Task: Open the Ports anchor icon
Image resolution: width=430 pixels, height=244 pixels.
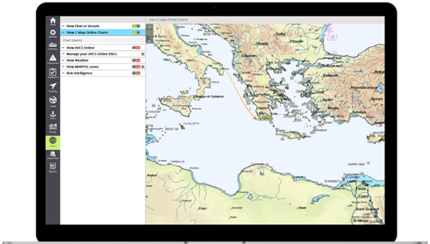Action: coord(53,115)
